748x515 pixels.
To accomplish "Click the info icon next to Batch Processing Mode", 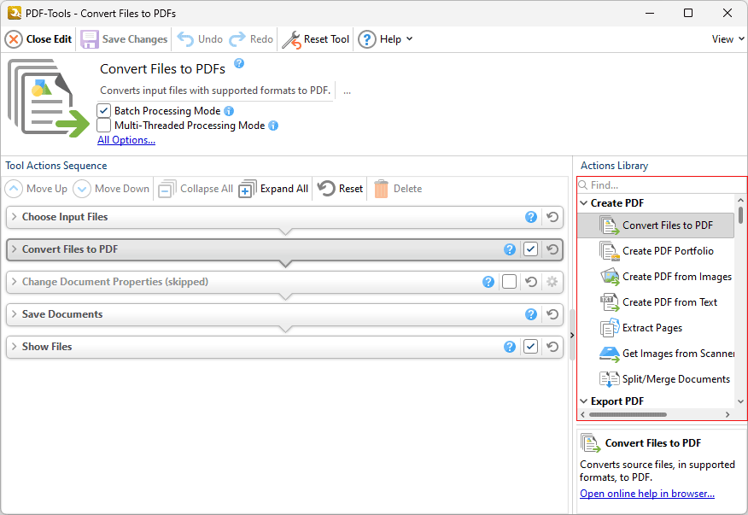I will coord(229,111).
